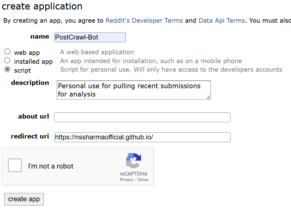Image resolution: width=291 pixels, height=208 pixels.
Task: Click the bold "name" field label
Action: [x=39, y=36]
